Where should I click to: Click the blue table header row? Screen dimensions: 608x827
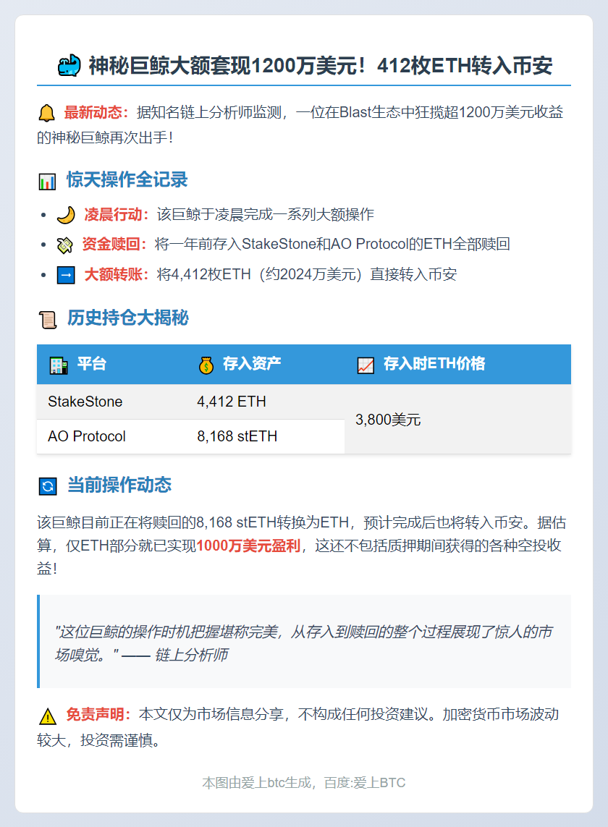tap(304, 364)
